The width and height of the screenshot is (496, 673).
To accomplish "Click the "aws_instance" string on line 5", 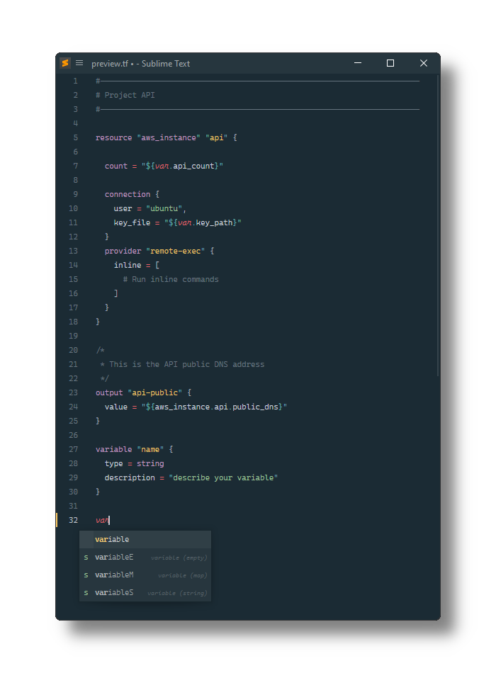I will pyautogui.click(x=169, y=137).
